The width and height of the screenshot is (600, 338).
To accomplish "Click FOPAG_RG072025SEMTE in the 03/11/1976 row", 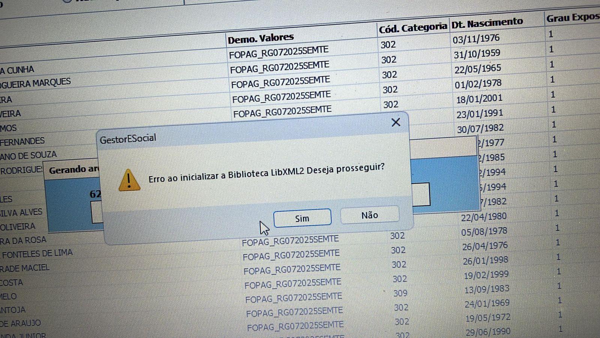I will point(279,53).
